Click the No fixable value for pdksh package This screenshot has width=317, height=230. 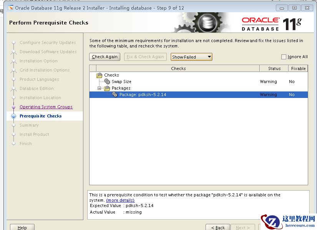pos(292,95)
